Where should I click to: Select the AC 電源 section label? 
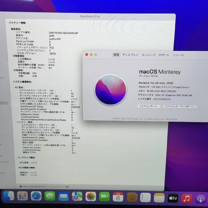pyautogui.click(x=19, y=87)
